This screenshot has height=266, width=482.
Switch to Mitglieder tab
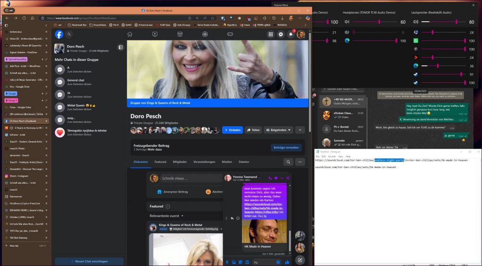tap(180, 162)
